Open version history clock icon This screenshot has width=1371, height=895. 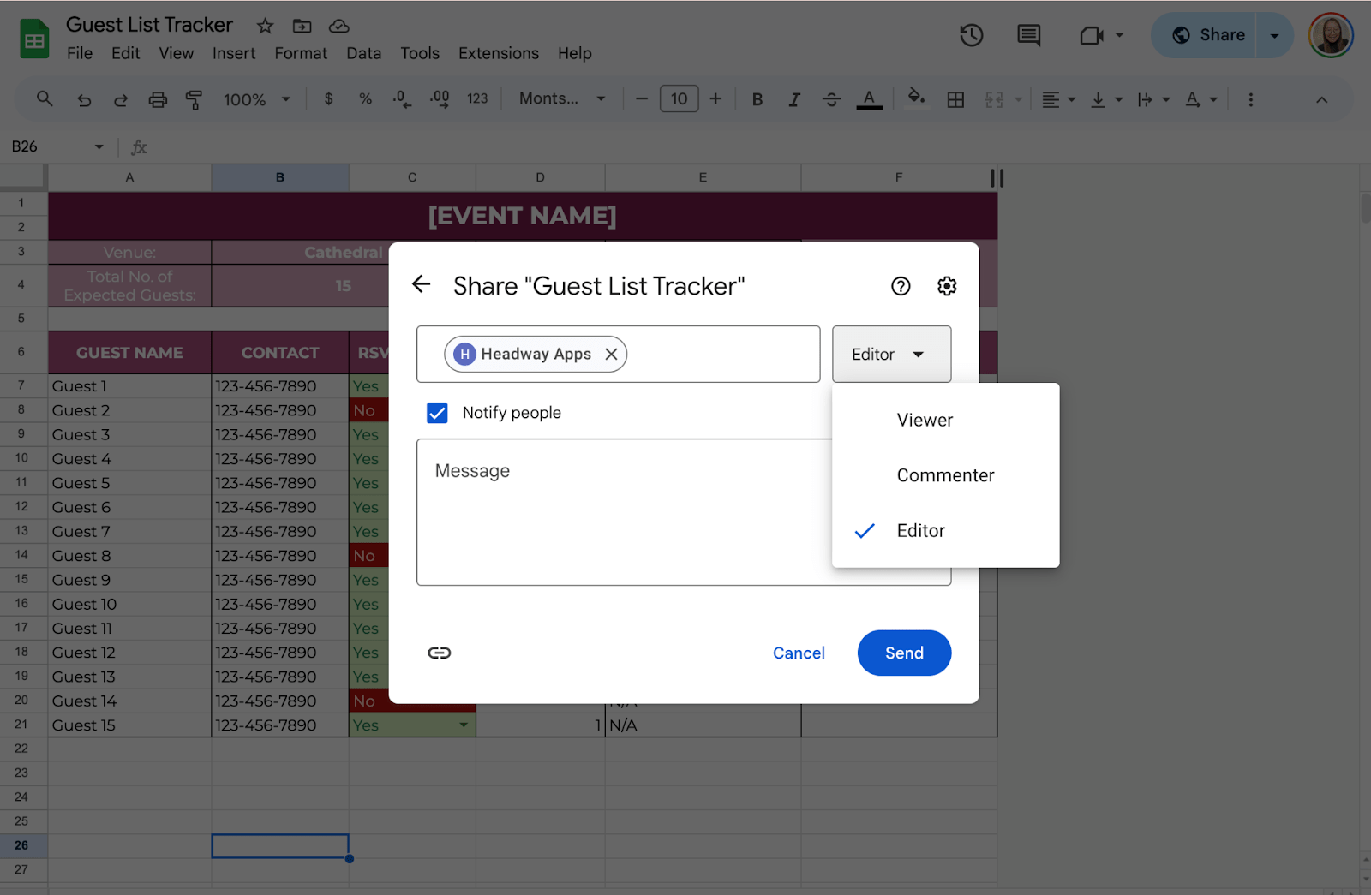coord(971,36)
